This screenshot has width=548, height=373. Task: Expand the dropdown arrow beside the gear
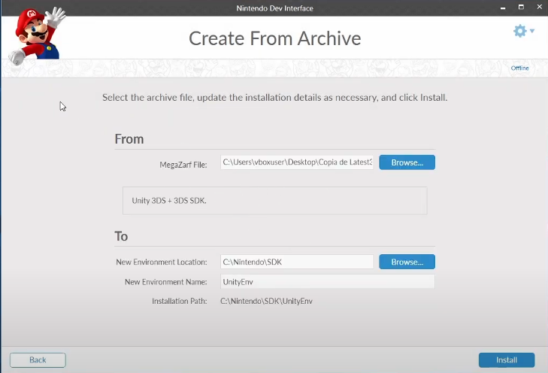pos(532,32)
